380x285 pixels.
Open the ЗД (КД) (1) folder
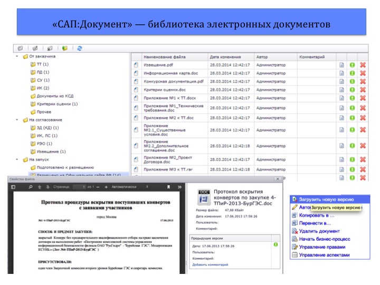pyautogui.click(x=44, y=128)
